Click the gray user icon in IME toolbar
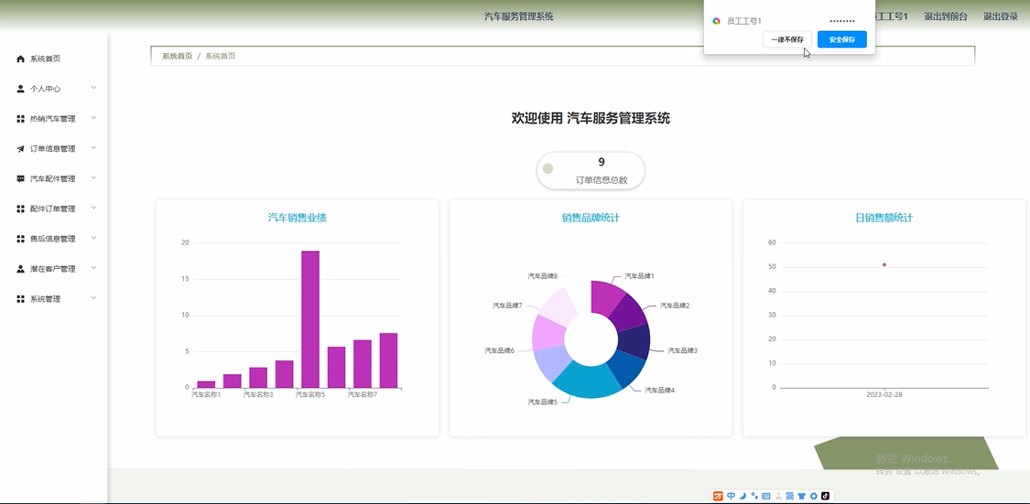1030x504 pixels. 778,496
